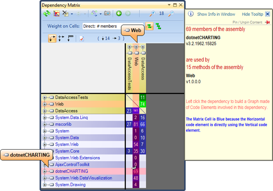273x191 pixels.
Task: Click the blue cell with value 23
Action: pos(129,110)
